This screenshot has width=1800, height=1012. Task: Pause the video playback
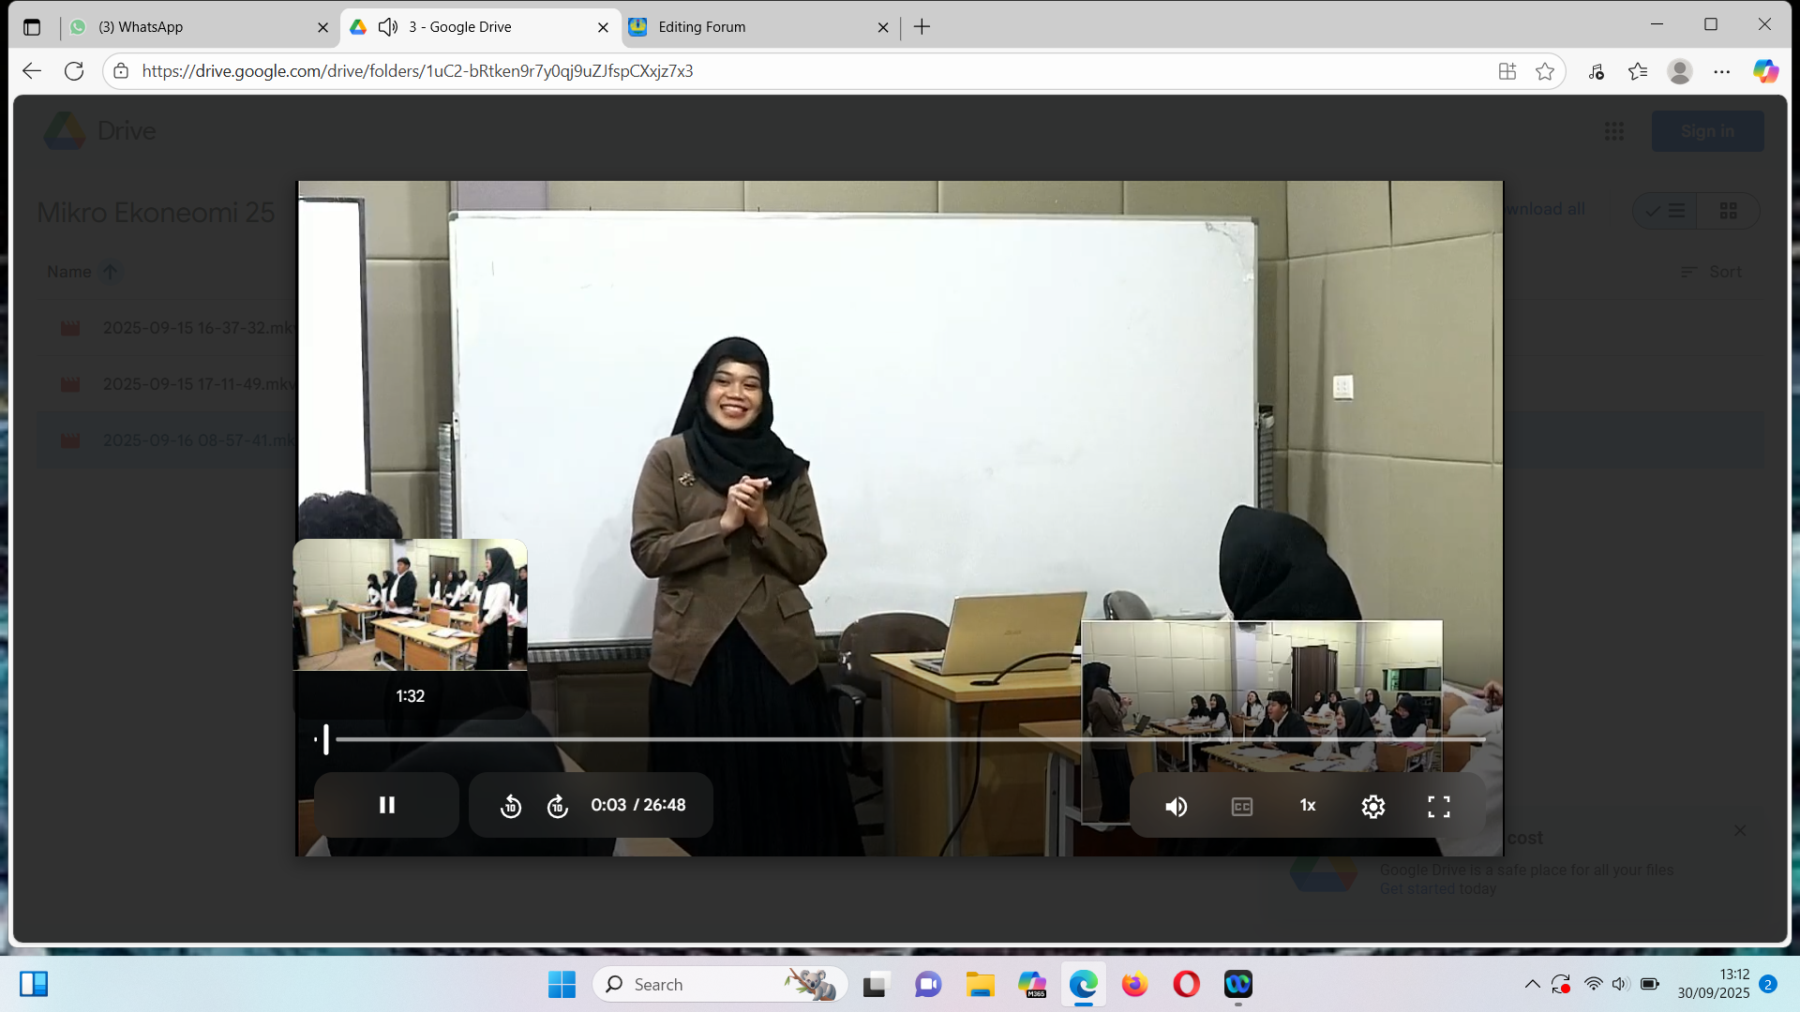(x=386, y=805)
